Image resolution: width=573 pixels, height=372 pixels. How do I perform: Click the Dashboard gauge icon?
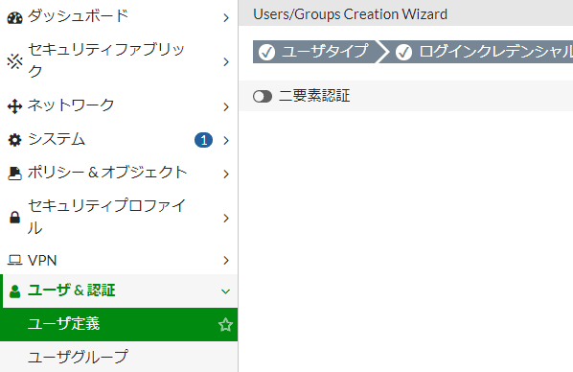[x=14, y=18]
